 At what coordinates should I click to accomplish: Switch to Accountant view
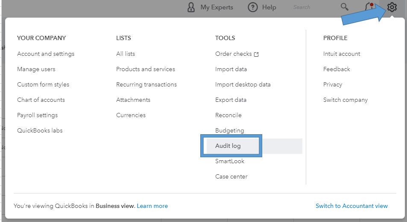coord(351,206)
